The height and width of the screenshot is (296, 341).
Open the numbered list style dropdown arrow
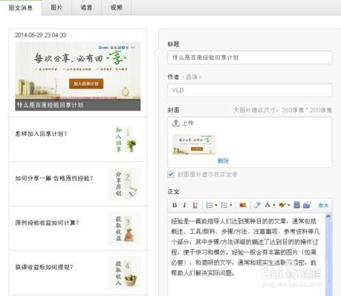point(216,205)
